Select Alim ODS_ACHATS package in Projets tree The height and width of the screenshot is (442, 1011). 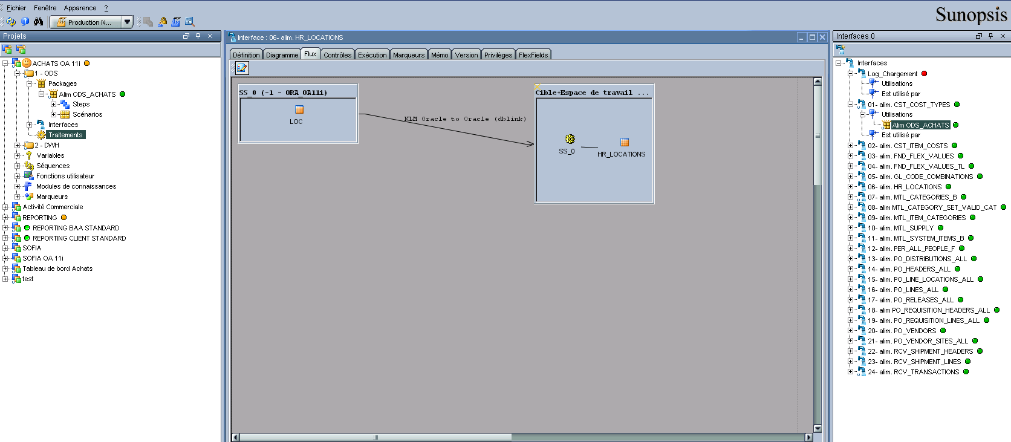pyautogui.click(x=87, y=94)
